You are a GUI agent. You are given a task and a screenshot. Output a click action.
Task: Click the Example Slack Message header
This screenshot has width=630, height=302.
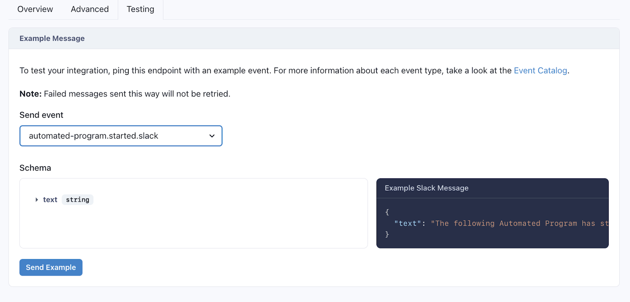pyautogui.click(x=426, y=188)
